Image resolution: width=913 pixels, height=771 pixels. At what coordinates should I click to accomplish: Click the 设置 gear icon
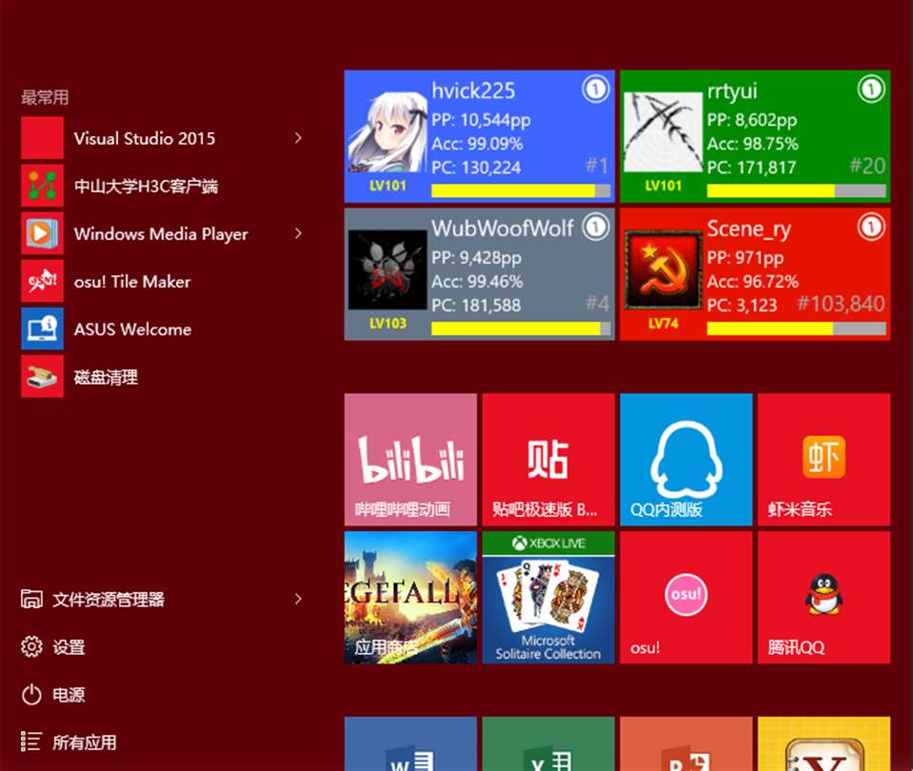coord(31,646)
